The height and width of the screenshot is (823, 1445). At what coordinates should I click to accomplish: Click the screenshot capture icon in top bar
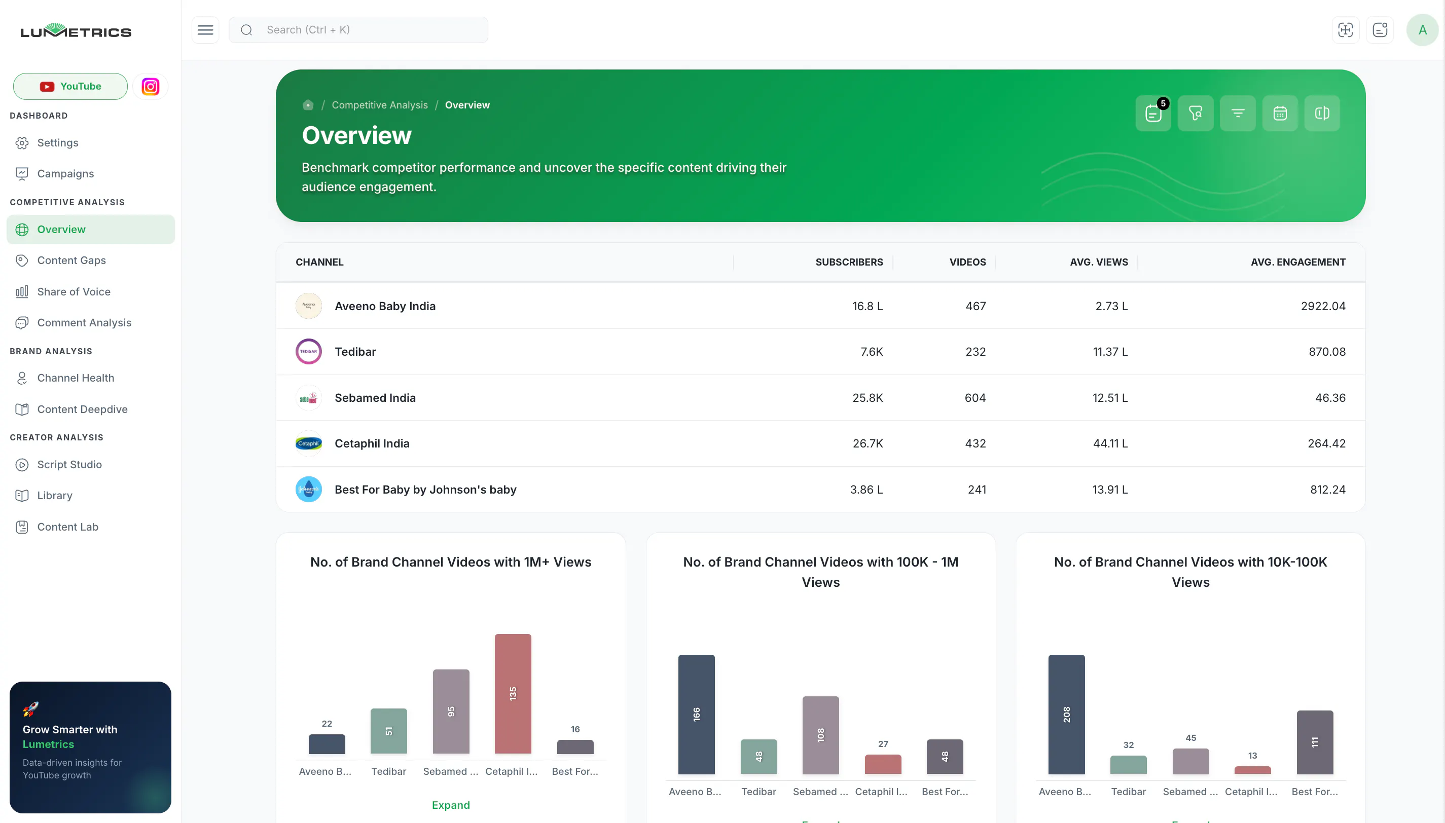(x=1346, y=30)
